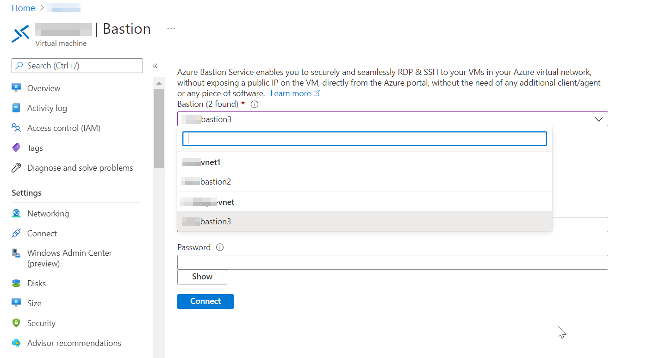The image size is (654, 358).
Task: Open the Security settings item
Action: tap(41, 323)
